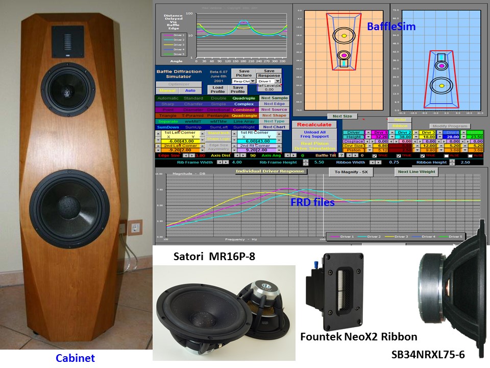Click the down arrow beside Drvr 3 height
This screenshot has width=490, height=368.
click(x=416, y=137)
